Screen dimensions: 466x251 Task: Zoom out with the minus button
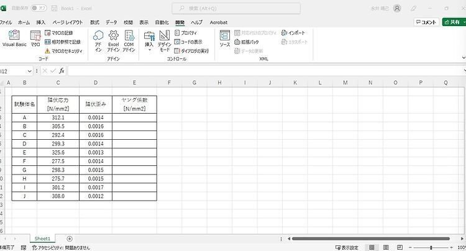(x=410, y=247)
